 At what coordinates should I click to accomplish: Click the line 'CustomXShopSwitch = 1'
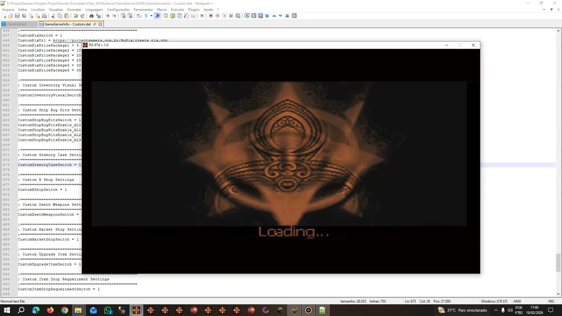43,190
